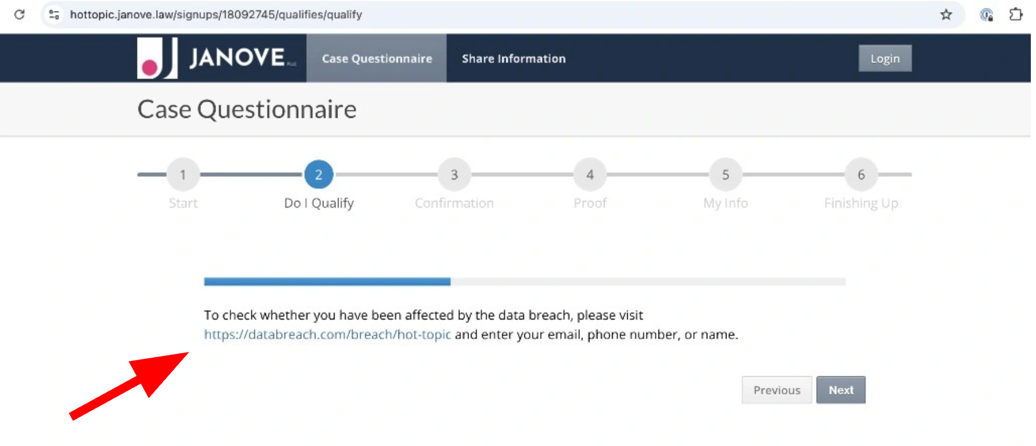Switch to Share Information tab

click(513, 58)
